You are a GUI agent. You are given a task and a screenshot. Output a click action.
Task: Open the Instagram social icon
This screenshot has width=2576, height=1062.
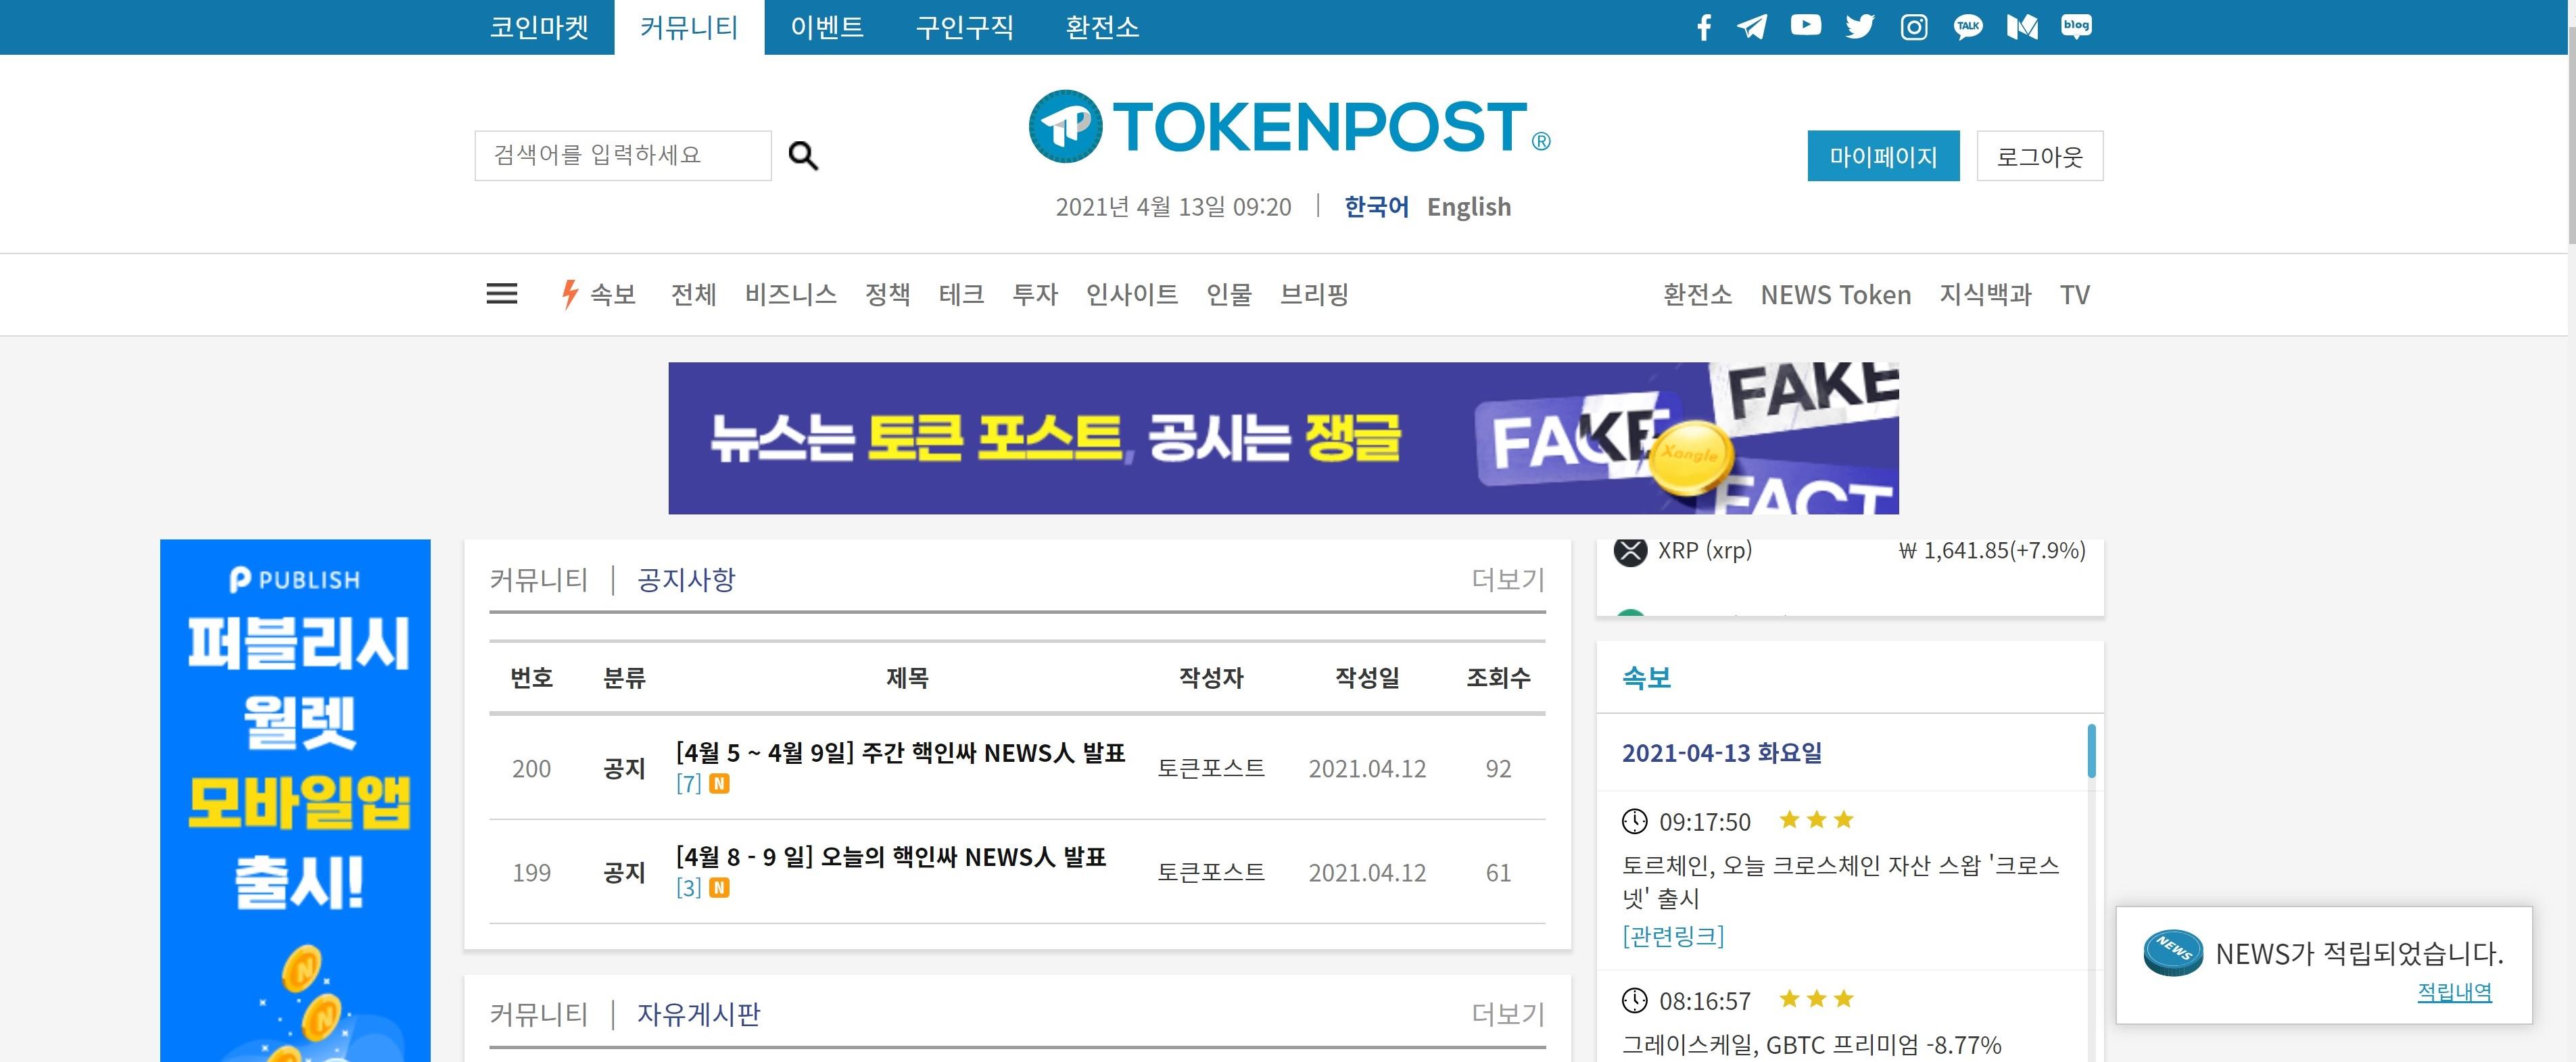coord(1914,27)
